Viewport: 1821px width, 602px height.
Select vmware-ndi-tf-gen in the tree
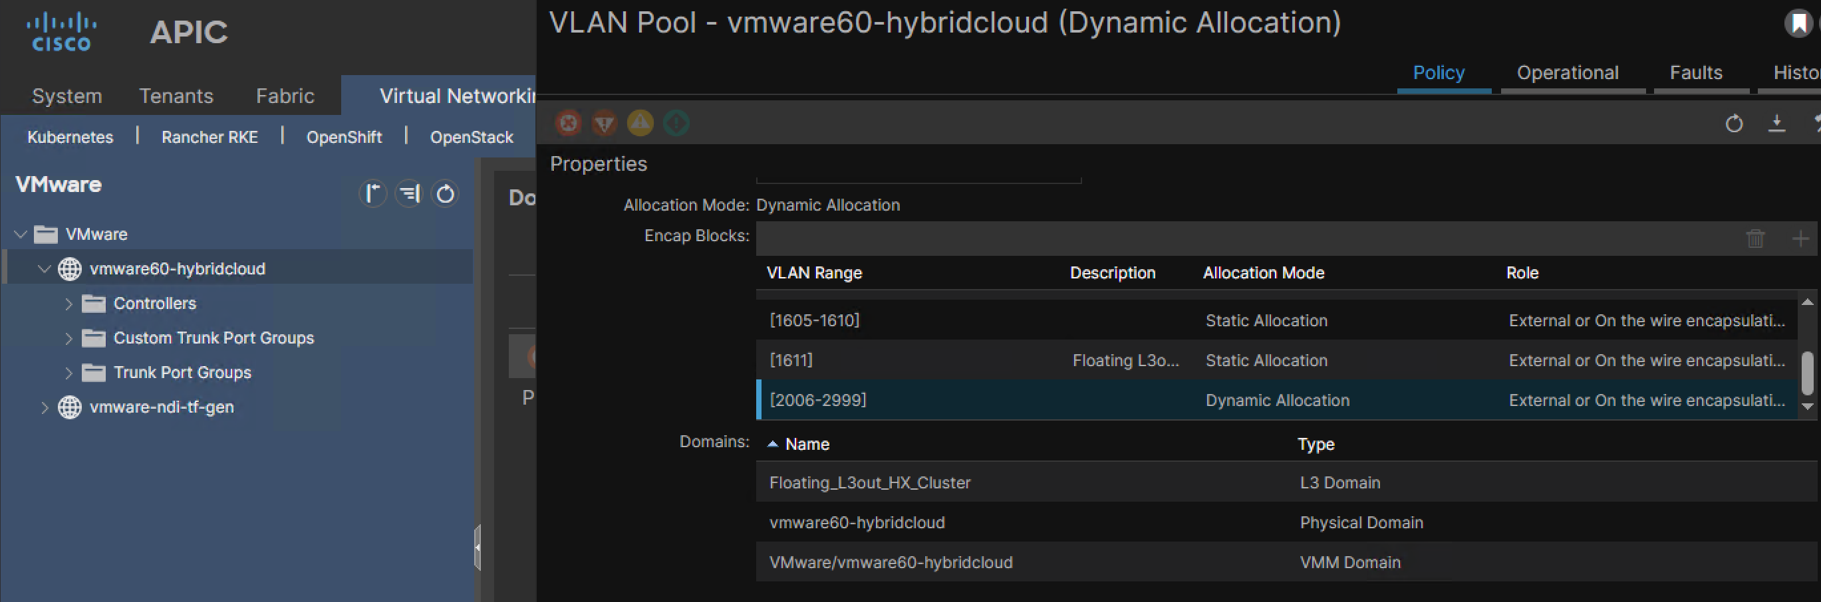[x=161, y=407]
